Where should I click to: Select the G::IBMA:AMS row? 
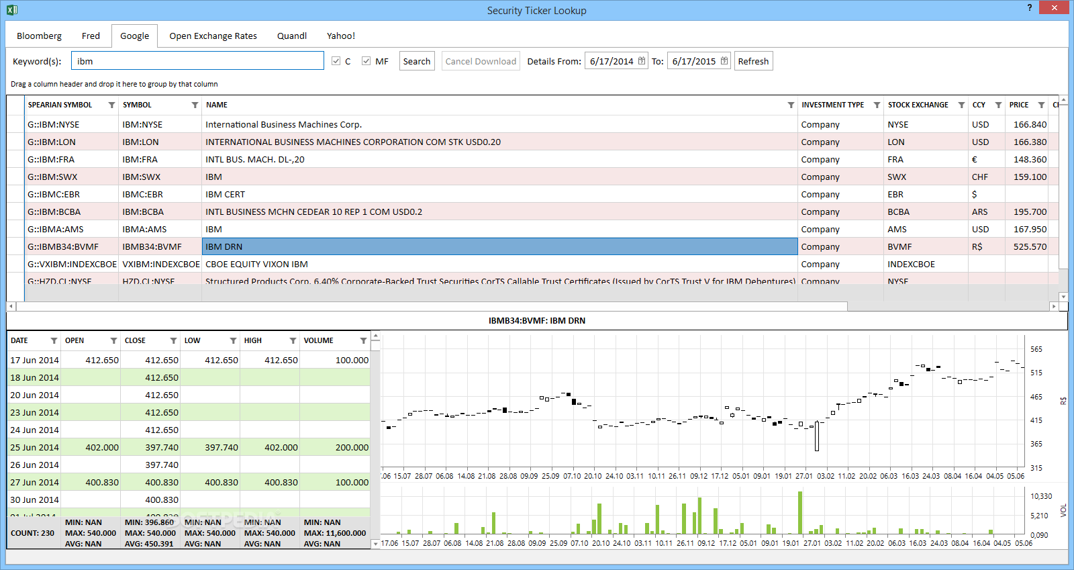coord(532,229)
